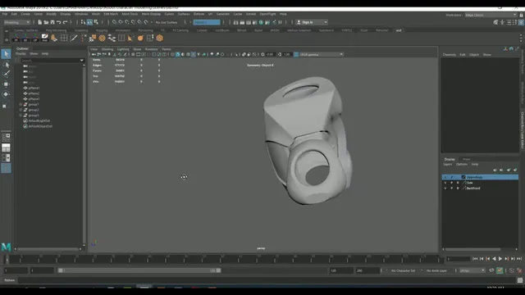Open the Windows menu
This screenshot has width=525, height=295.
(x=81, y=14)
